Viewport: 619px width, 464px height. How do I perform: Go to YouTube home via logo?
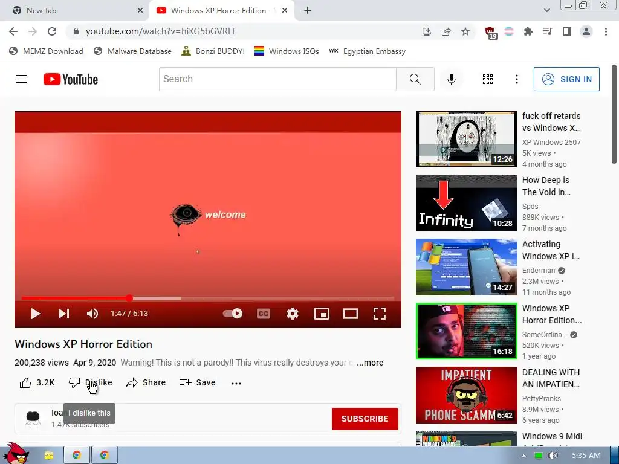[x=71, y=79]
